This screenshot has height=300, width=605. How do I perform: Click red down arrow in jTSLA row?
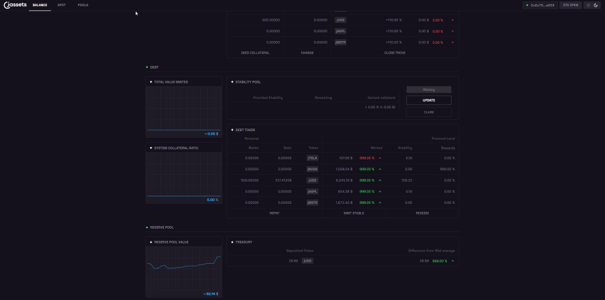pos(380,158)
